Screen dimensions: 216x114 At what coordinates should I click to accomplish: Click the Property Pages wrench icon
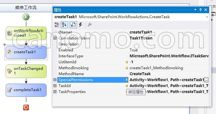[90, 25]
